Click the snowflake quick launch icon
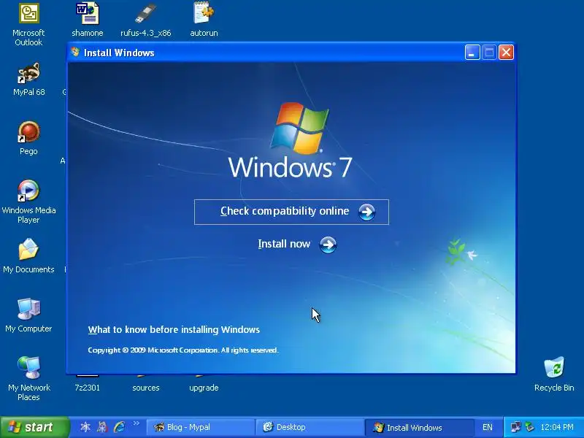Viewport: 584px width, 438px height. (85, 427)
